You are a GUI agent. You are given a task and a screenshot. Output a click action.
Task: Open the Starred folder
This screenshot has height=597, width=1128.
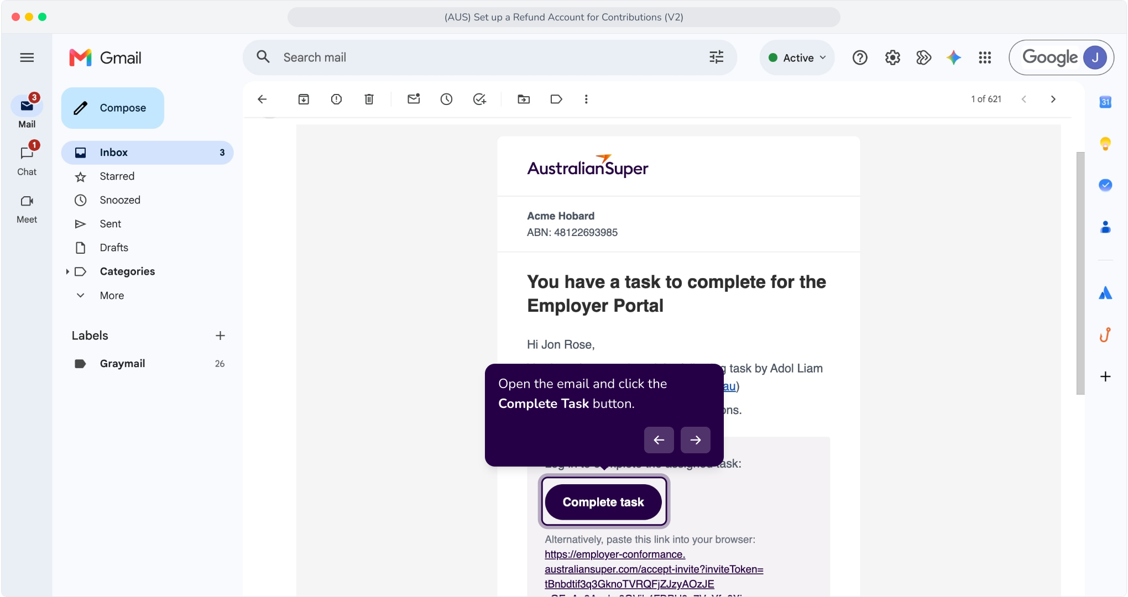tap(117, 176)
